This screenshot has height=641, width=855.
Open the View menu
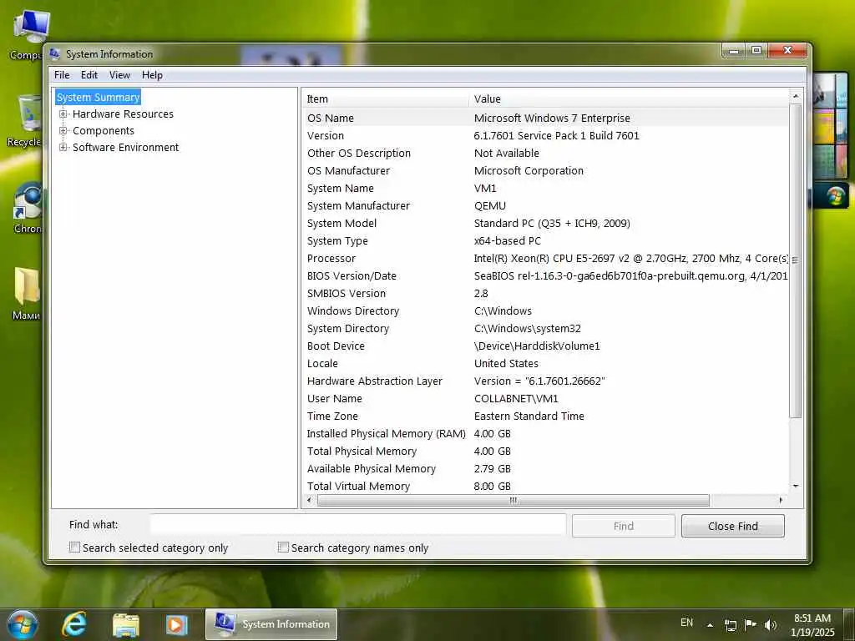tap(119, 75)
